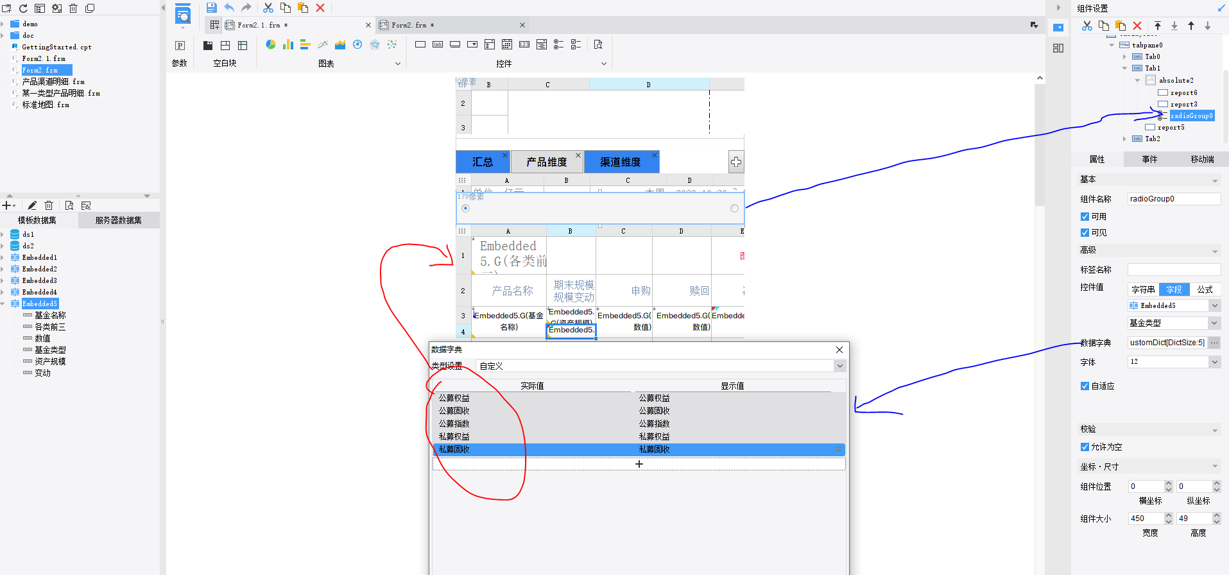Insert a column bar chart

[288, 44]
